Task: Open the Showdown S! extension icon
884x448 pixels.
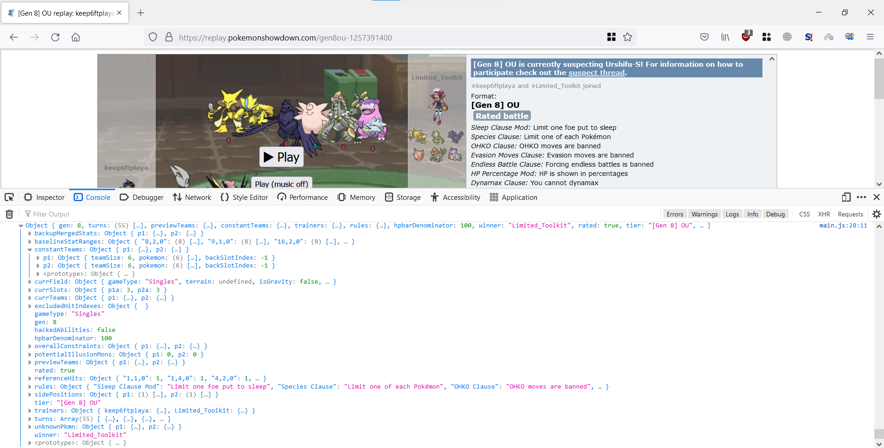Action: point(808,37)
